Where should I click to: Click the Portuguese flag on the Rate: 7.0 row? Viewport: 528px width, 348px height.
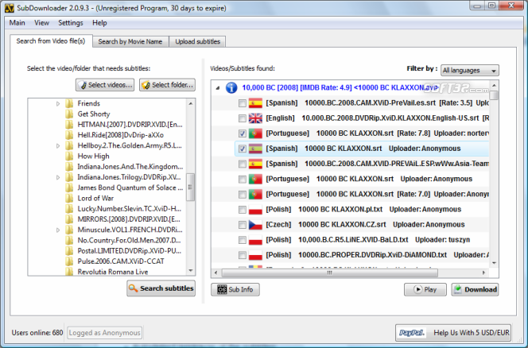255,194
